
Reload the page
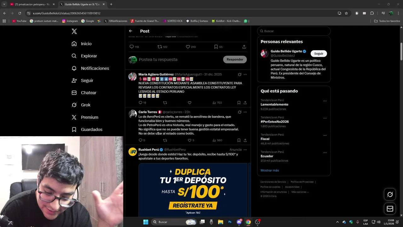pyautogui.click(x=20, y=13)
